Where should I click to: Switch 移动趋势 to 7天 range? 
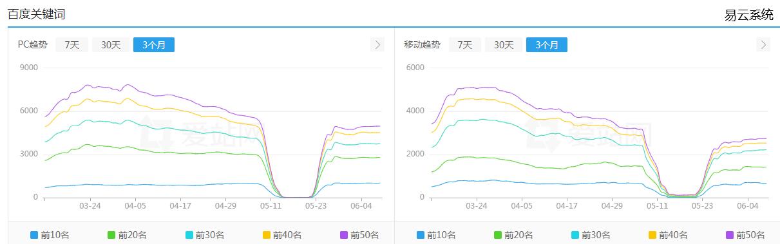[464, 44]
